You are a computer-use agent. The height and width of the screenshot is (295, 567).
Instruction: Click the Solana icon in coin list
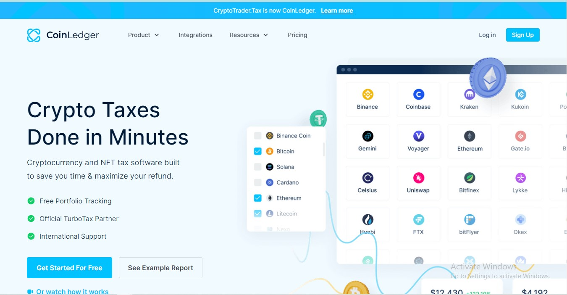pos(270,167)
